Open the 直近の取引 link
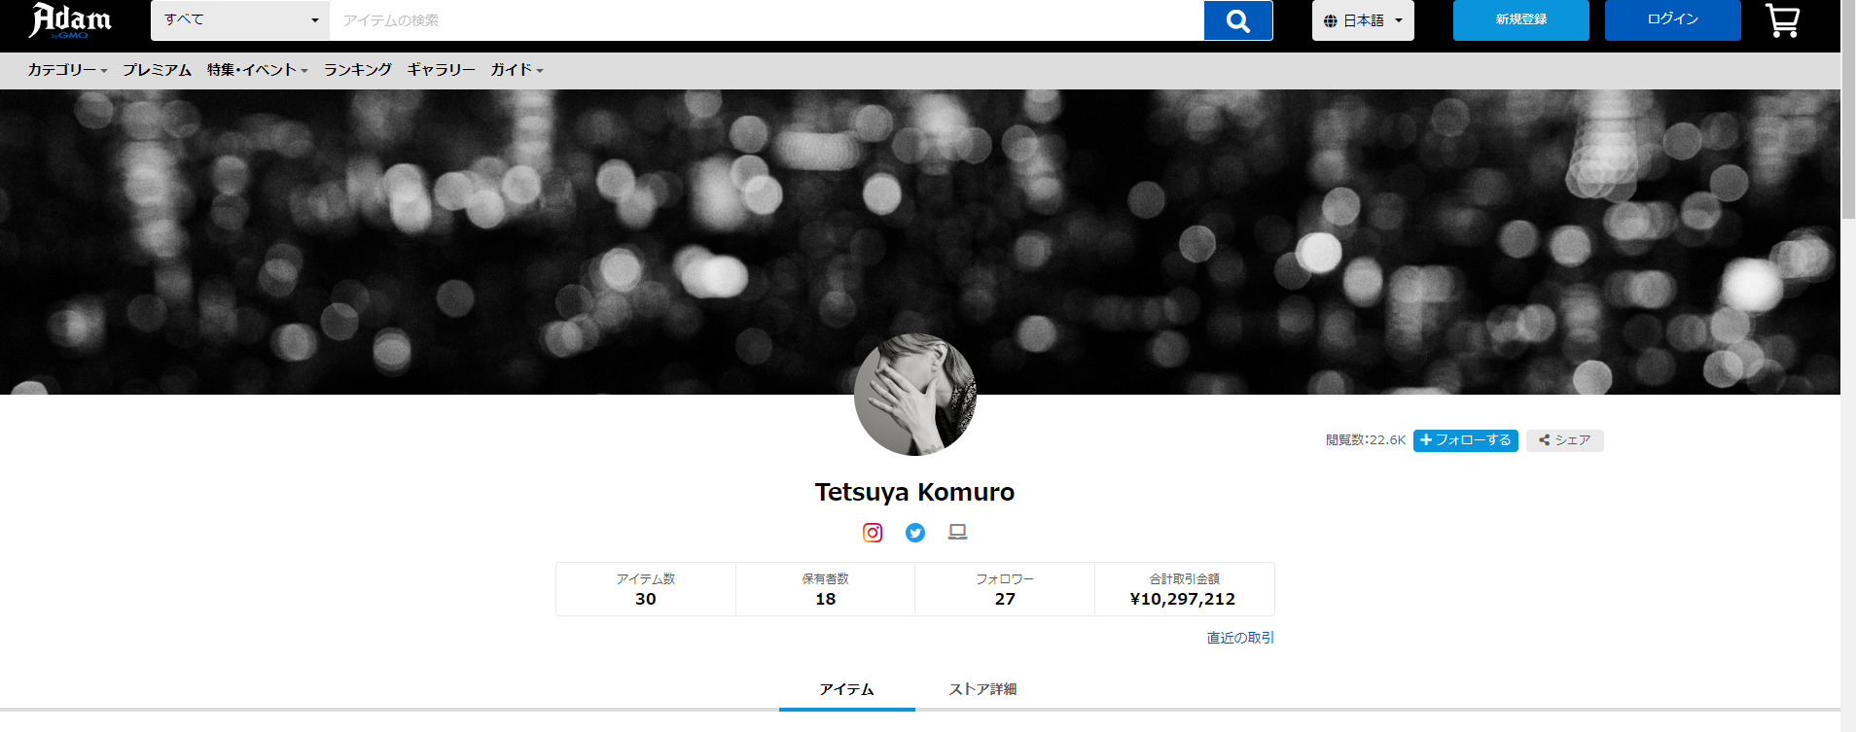1856x732 pixels. pyautogui.click(x=1240, y=638)
